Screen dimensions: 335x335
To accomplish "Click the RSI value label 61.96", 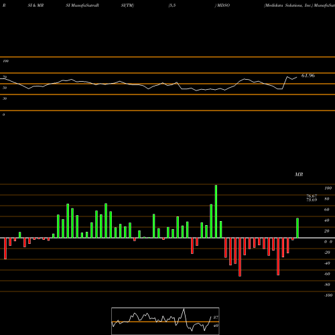I will click(308, 76).
